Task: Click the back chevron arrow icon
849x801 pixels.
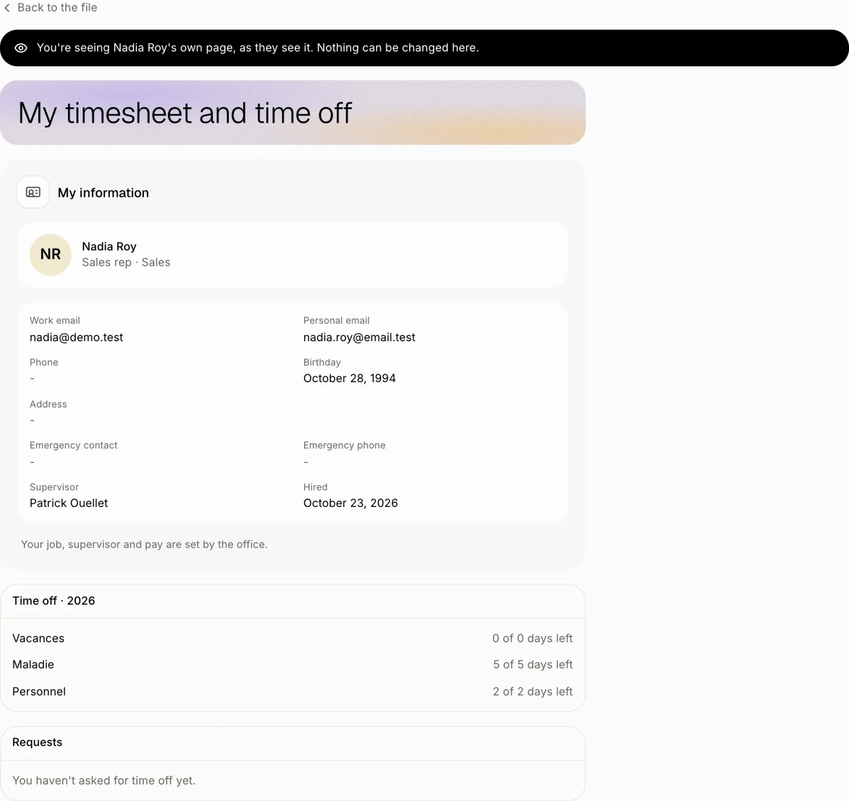Action: click(x=7, y=8)
